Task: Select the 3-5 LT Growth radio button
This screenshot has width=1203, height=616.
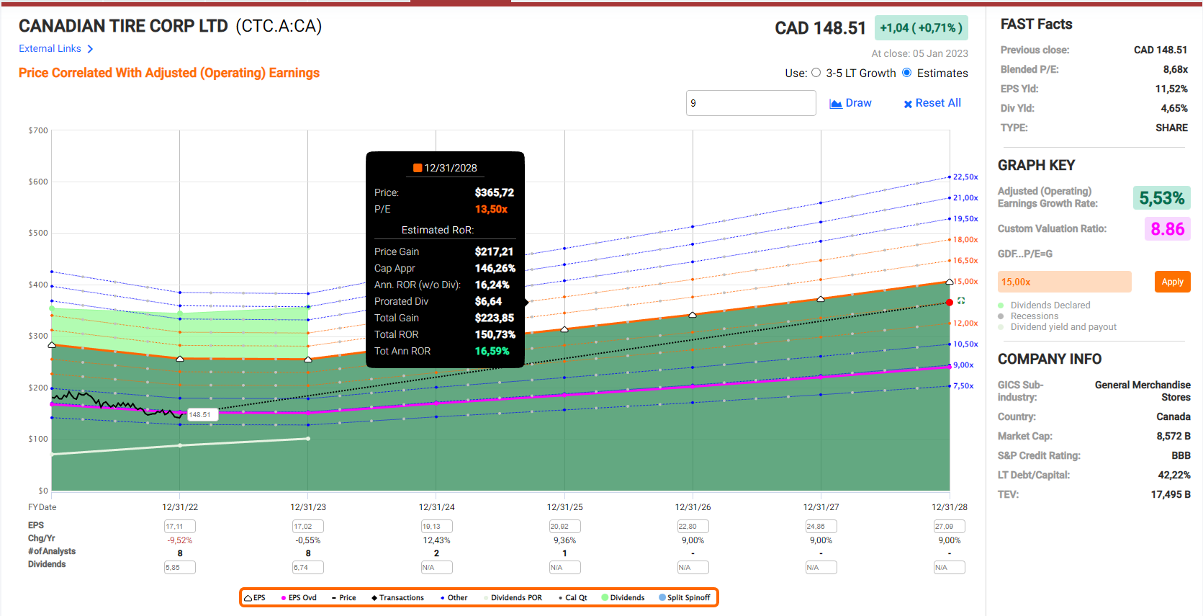Action: tap(816, 73)
